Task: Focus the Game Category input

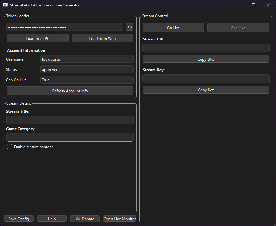Action: pyautogui.click(x=70, y=137)
